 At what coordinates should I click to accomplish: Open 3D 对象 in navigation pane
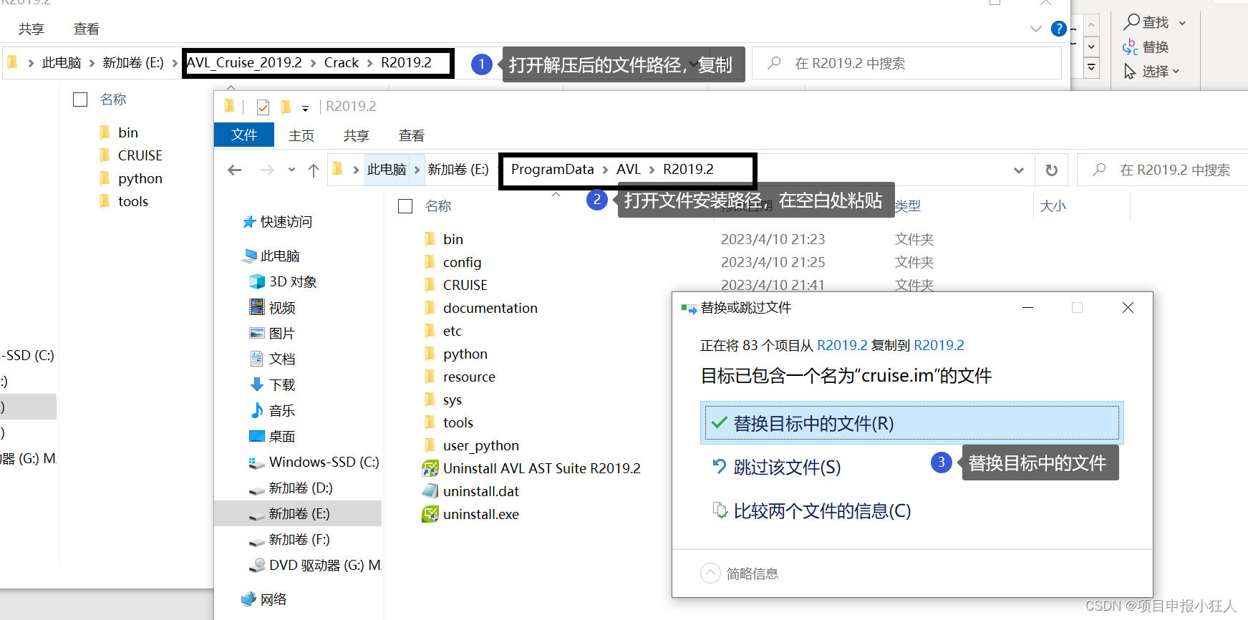283,281
